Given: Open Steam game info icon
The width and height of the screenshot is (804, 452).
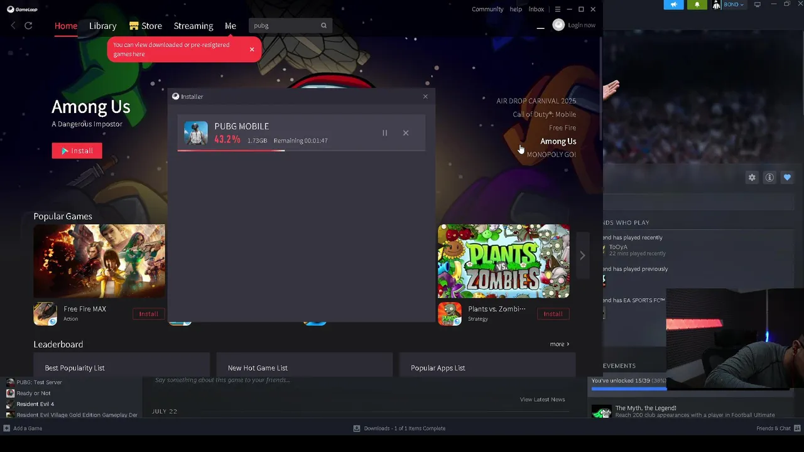Looking at the screenshot, I should 769,178.
